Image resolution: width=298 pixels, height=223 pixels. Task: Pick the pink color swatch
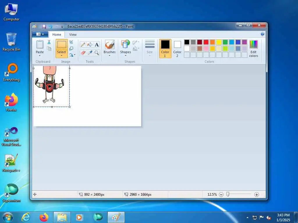click(x=206, y=48)
